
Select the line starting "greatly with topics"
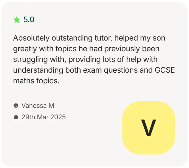(86, 49)
